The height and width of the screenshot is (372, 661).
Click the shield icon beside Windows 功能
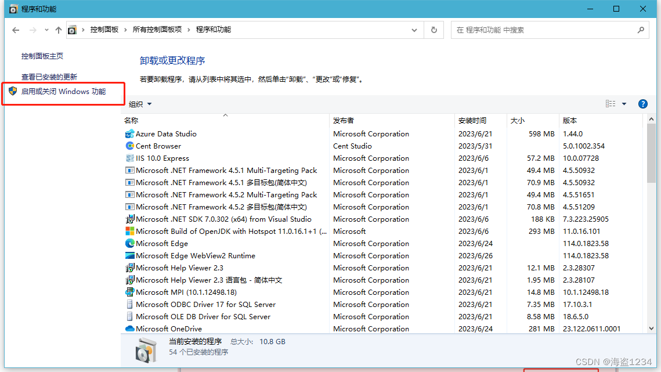pyautogui.click(x=13, y=91)
